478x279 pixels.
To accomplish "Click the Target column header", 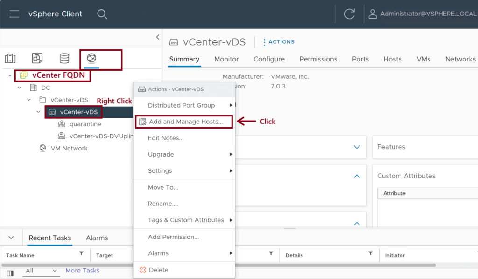I will click(105, 255).
